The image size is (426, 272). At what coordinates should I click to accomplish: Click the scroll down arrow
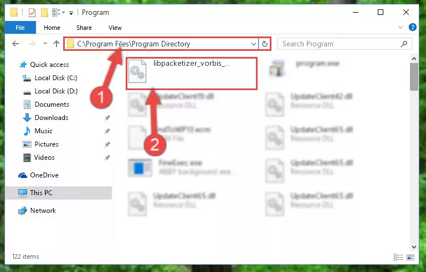pyautogui.click(x=414, y=247)
